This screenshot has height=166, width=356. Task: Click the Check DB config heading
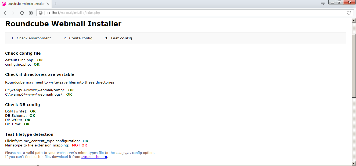(x=22, y=105)
